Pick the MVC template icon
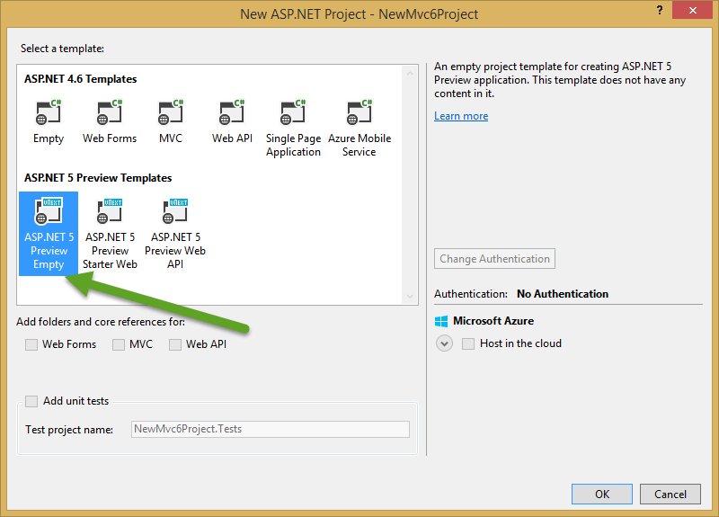This screenshot has height=517, width=719. click(171, 114)
